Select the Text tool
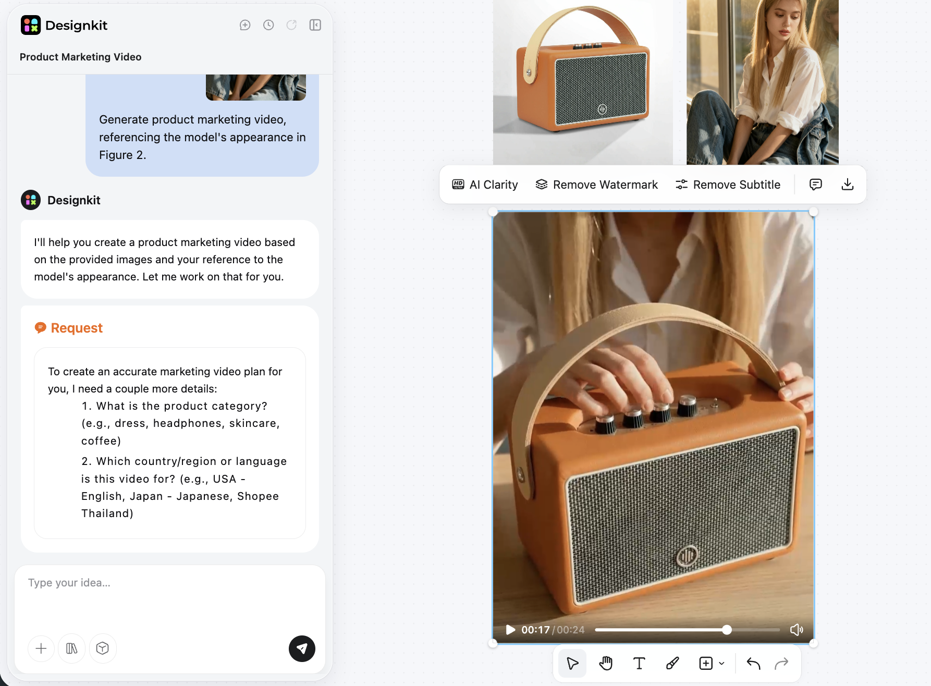The width and height of the screenshot is (931, 686). click(639, 663)
